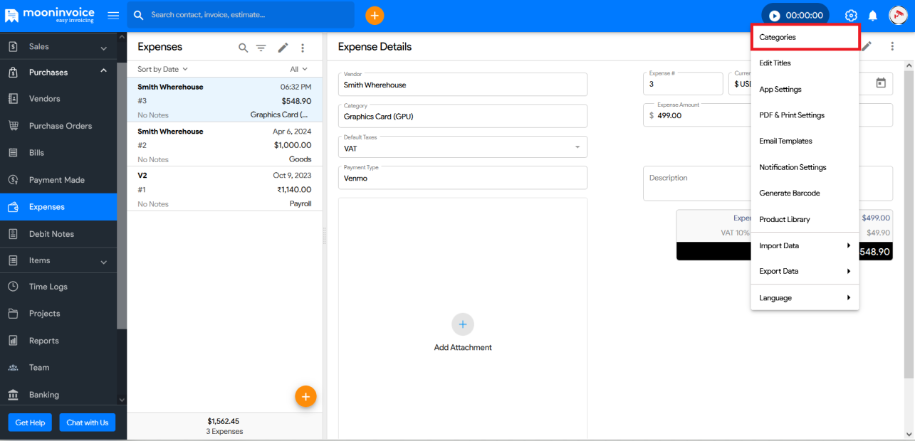Click the pencil edit icon in Expenses list

[283, 48]
